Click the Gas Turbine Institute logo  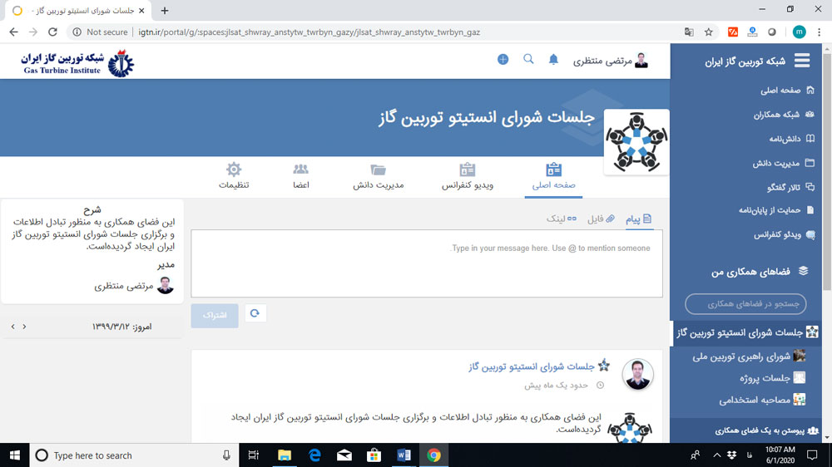point(77,62)
